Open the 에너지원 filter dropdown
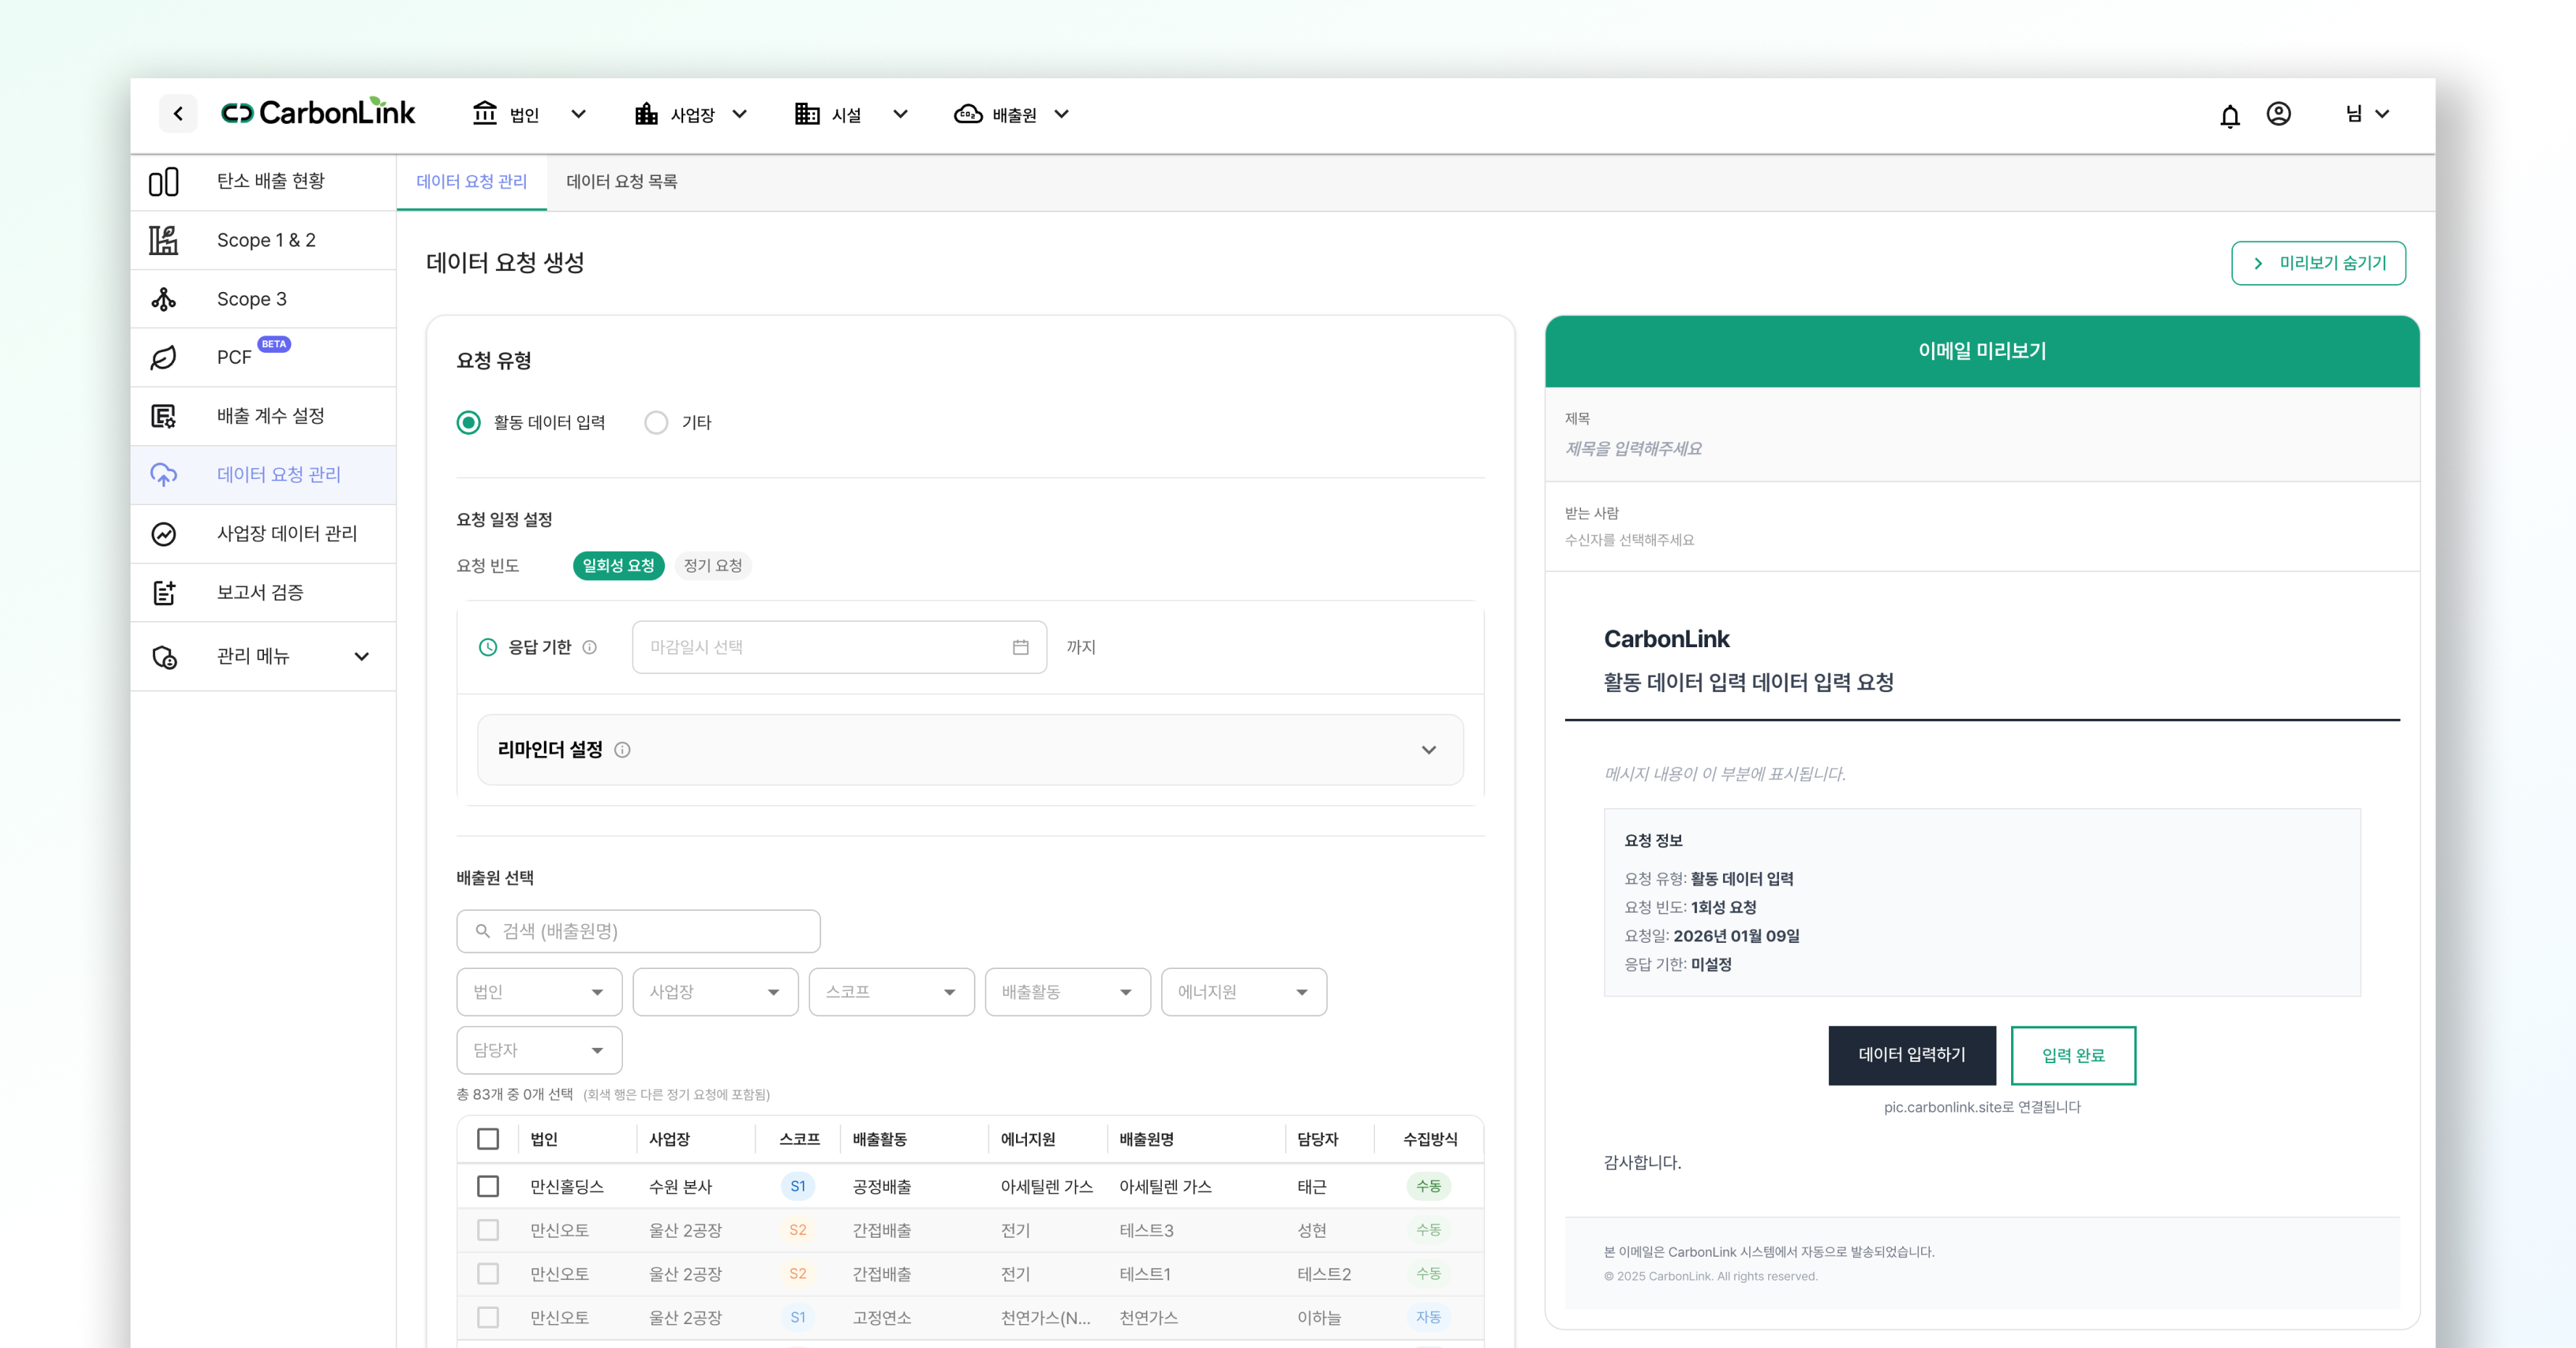This screenshot has width=2576, height=1348. pos(1243,992)
